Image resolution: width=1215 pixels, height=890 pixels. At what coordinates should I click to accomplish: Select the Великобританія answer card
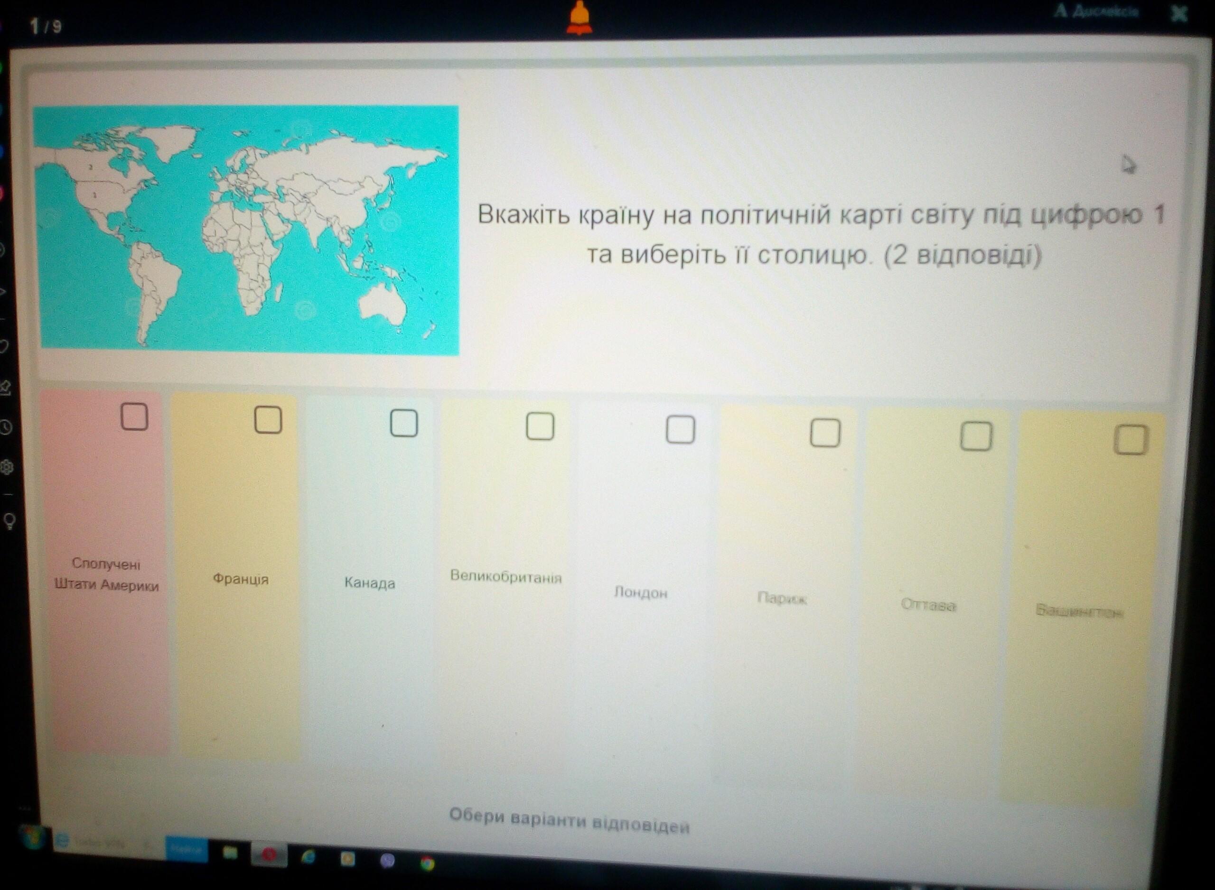click(x=505, y=577)
